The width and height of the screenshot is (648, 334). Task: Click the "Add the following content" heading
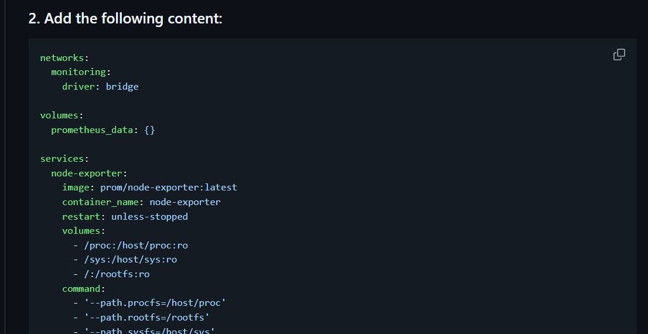125,19
